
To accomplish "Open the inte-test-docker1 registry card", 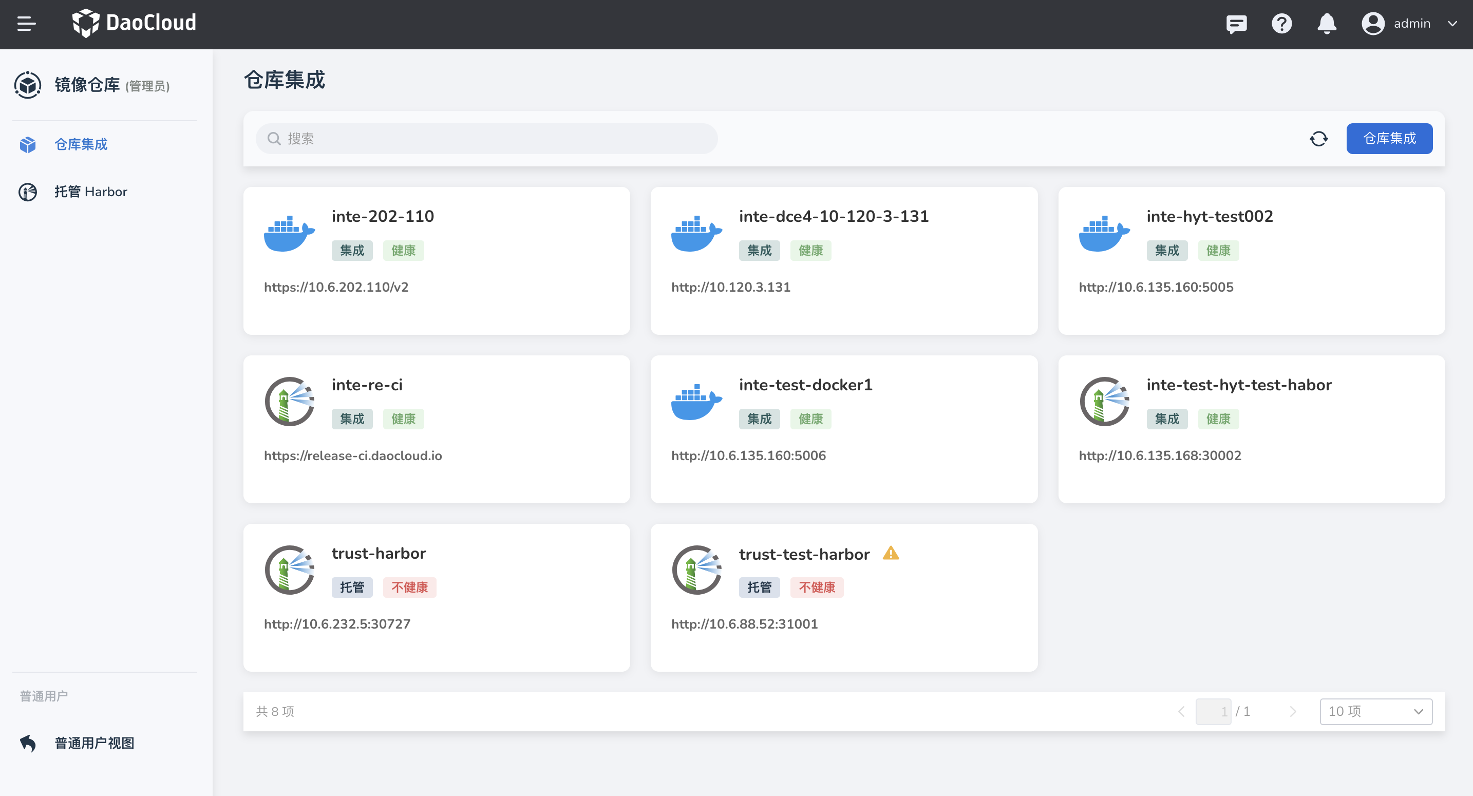I will [843, 429].
